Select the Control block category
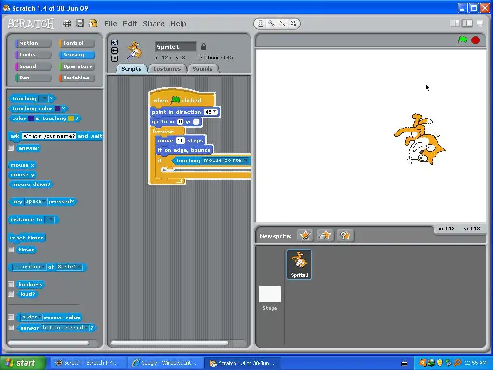Viewport: 493px width, 370px height. point(77,43)
